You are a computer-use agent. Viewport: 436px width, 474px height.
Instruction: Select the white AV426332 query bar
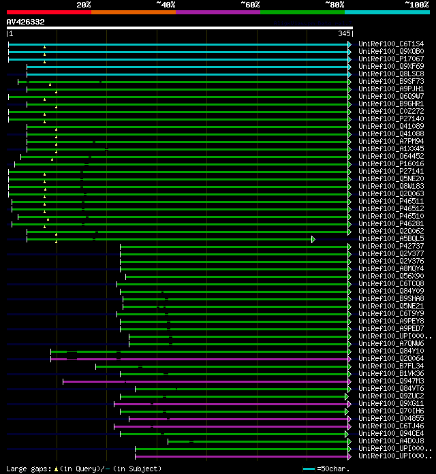click(x=180, y=28)
